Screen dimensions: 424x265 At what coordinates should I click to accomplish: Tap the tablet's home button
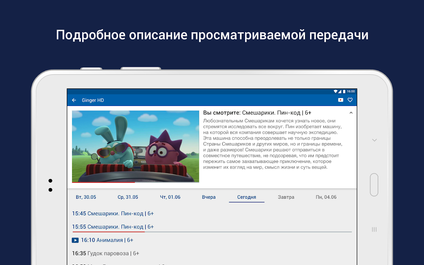pyautogui.click(x=374, y=185)
